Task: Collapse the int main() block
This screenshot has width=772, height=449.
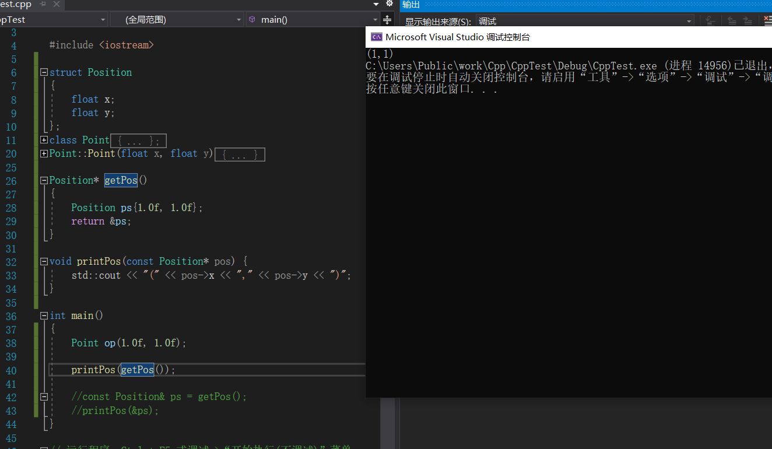Action: point(44,315)
